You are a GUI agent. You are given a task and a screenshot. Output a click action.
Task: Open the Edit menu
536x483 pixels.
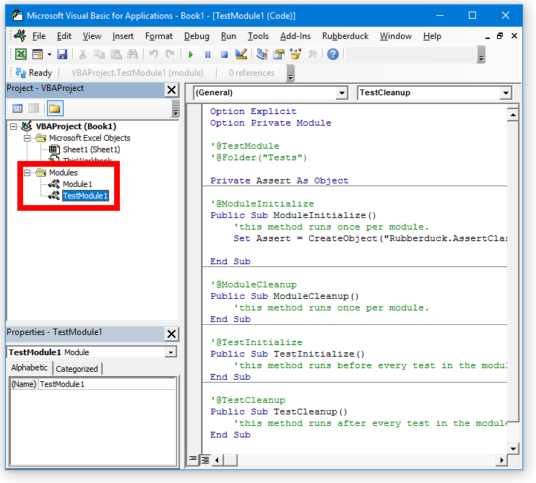(x=64, y=36)
